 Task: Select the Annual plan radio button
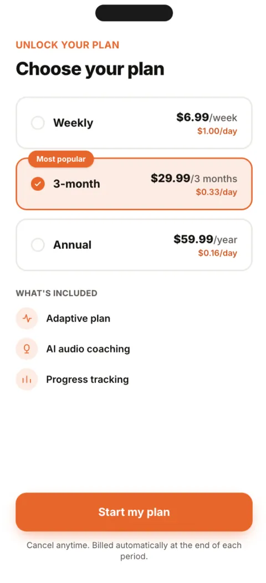38,244
